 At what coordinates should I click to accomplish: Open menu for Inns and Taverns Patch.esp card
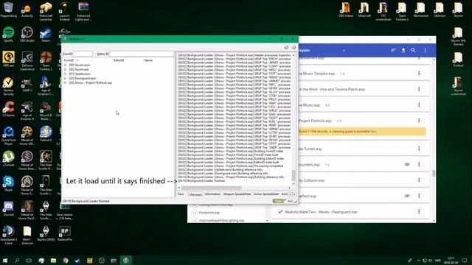[x=419, y=89]
